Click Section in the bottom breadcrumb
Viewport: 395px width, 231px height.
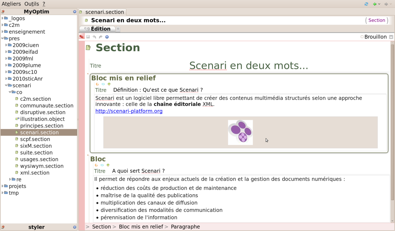(x=101, y=227)
